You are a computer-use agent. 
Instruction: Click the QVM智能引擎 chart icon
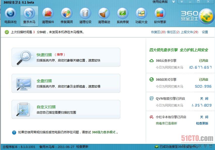(152, 98)
